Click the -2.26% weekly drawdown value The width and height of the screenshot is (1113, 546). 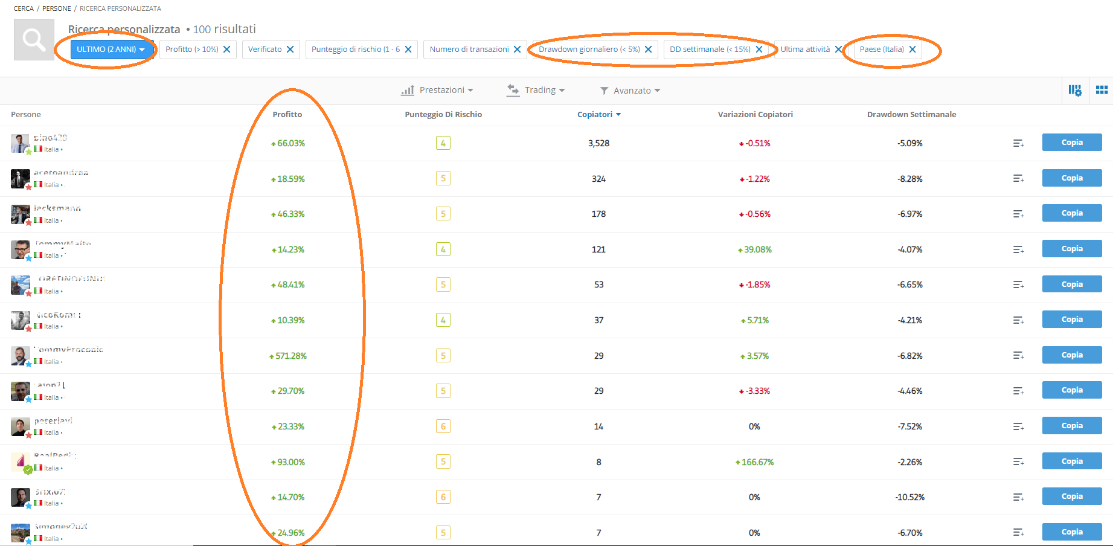[910, 462]
